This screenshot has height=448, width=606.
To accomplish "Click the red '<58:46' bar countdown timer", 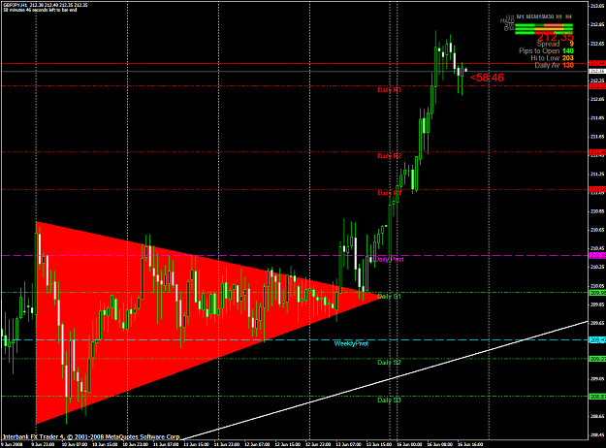I will coord(487,78).
